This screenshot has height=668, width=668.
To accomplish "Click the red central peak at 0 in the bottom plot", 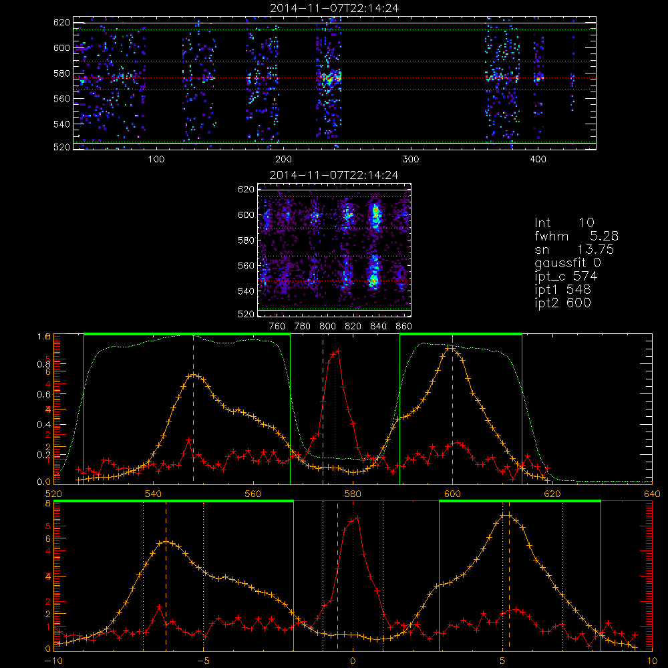I will (357, 518).
